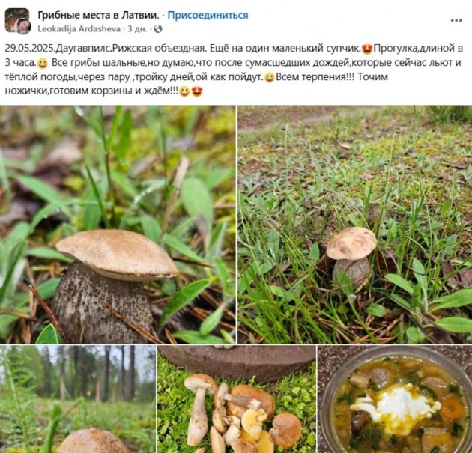Open group Грибные места в Латвии
Image resolution: width=472 pixels, height=453 pixels.
[x=98, y=15]
